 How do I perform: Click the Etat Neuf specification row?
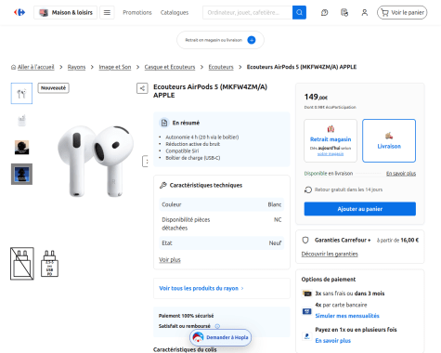point(222,243)
